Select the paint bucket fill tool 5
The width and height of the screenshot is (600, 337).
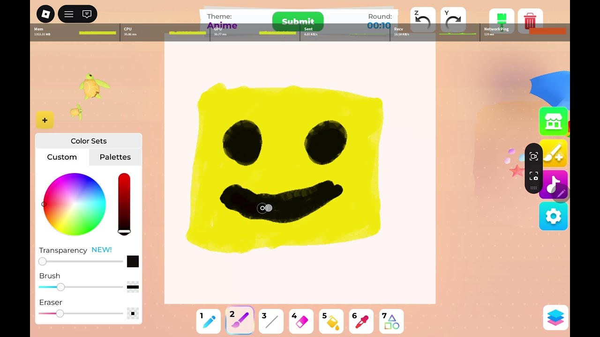coord(331,321)
